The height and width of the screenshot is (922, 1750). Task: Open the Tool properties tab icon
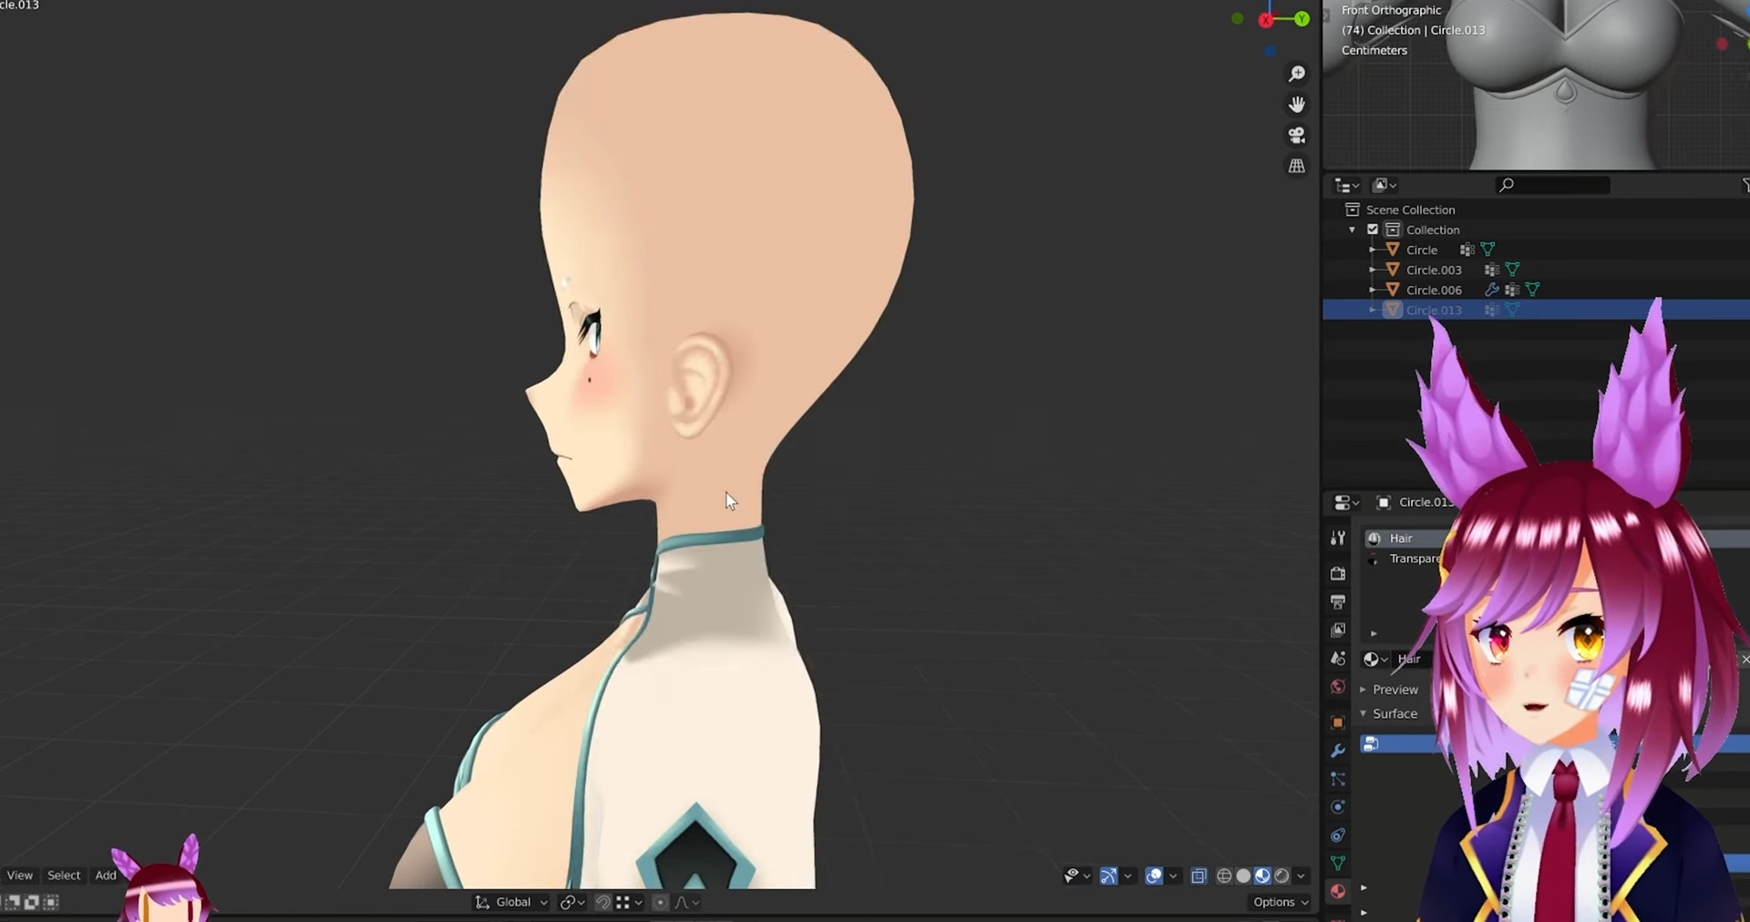1338,538
